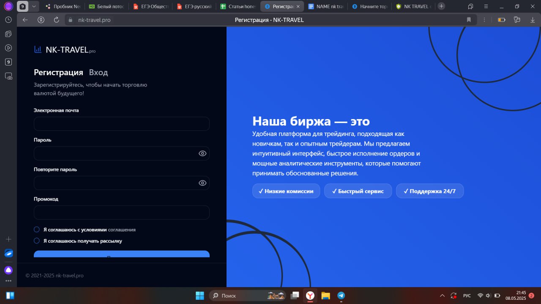The height and width of the screenshot is (304, 541).
Task: Click the battery saver icon in toolbar
Action: click(502, 20)
